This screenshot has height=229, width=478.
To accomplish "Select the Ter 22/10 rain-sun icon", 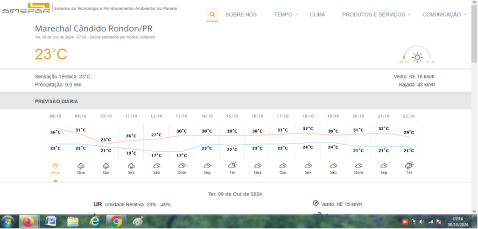I will [x=409, y=165].
